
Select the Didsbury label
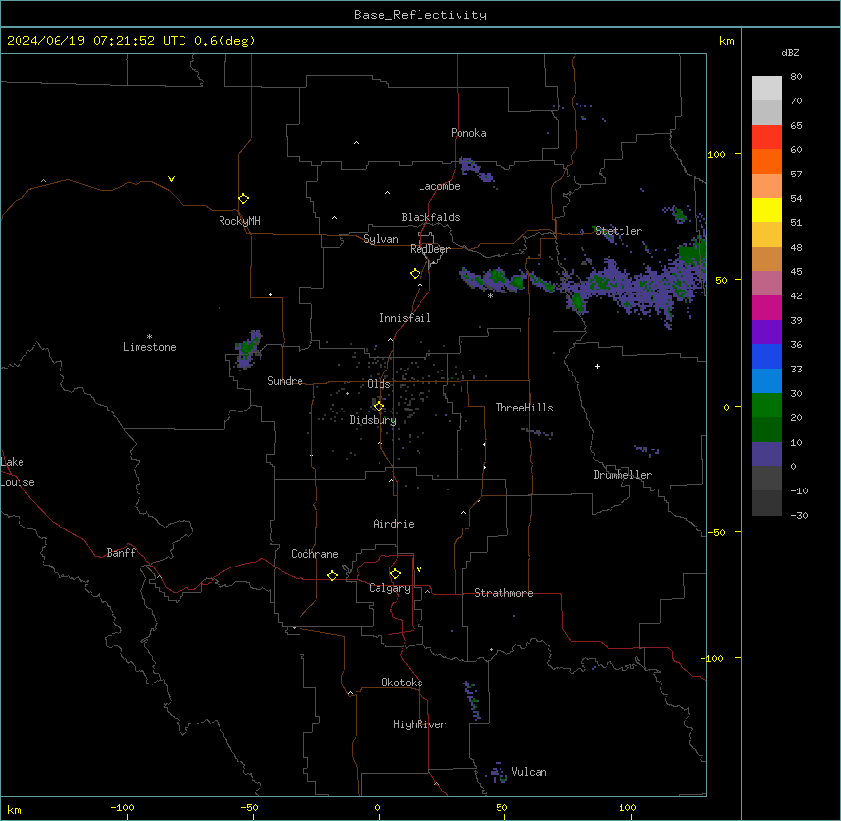tap(374, 420)
